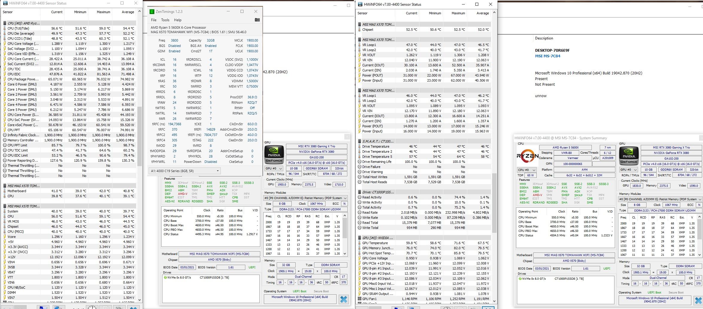
Task: Click the ZenTimings camera screenshot icon
Action: (257, 20)
